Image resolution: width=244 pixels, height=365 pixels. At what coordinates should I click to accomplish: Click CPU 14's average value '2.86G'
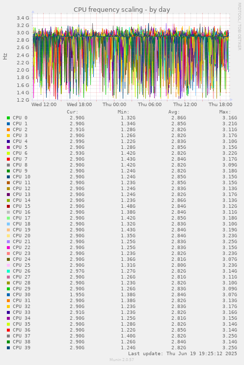[x=179, y=200]
